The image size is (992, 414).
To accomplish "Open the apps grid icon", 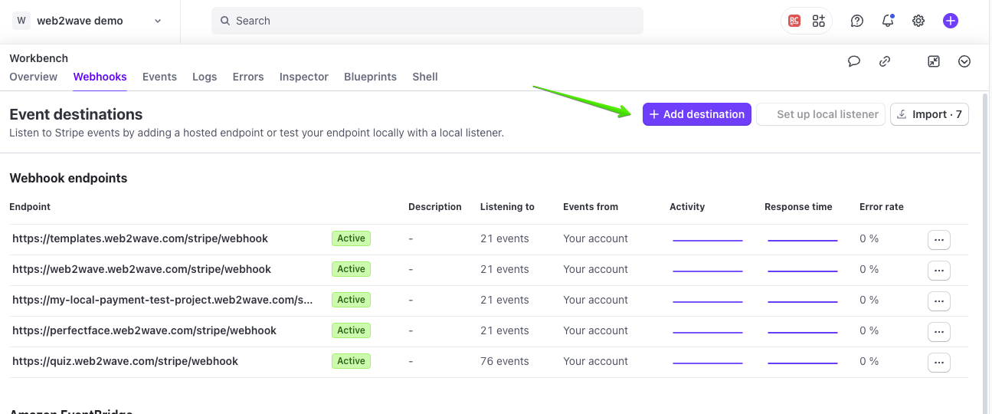I will tap(819, 21).
